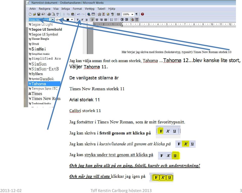Paste from clipboard icon

pyautogui.click(x=73, y=14)
